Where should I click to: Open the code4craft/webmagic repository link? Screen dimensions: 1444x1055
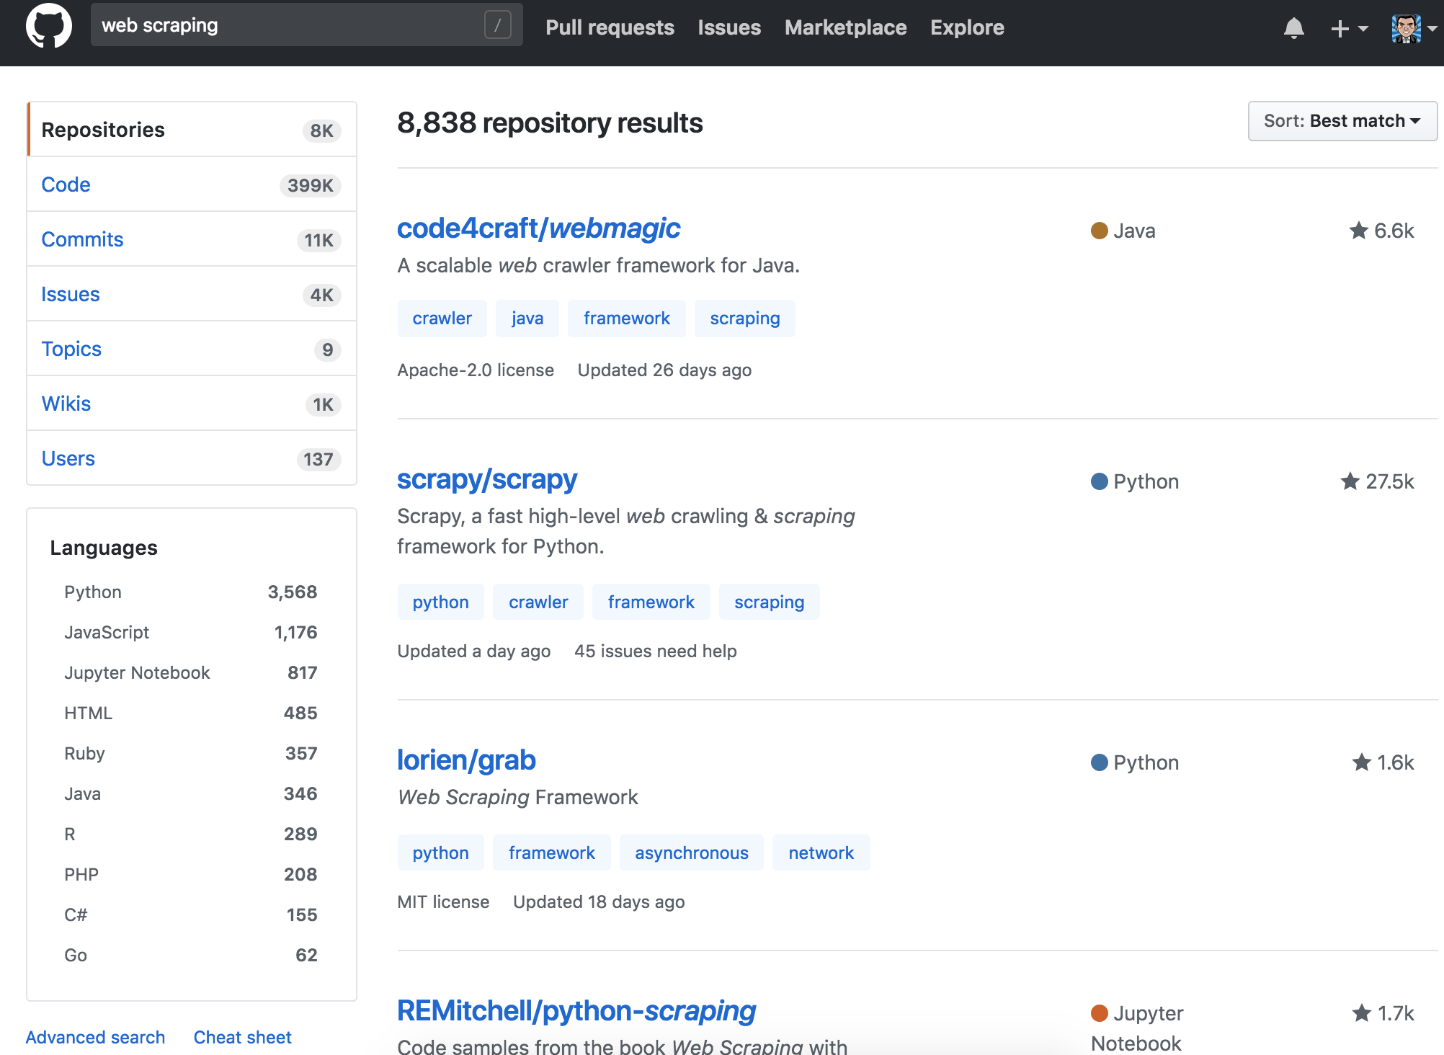click(538, 228)
